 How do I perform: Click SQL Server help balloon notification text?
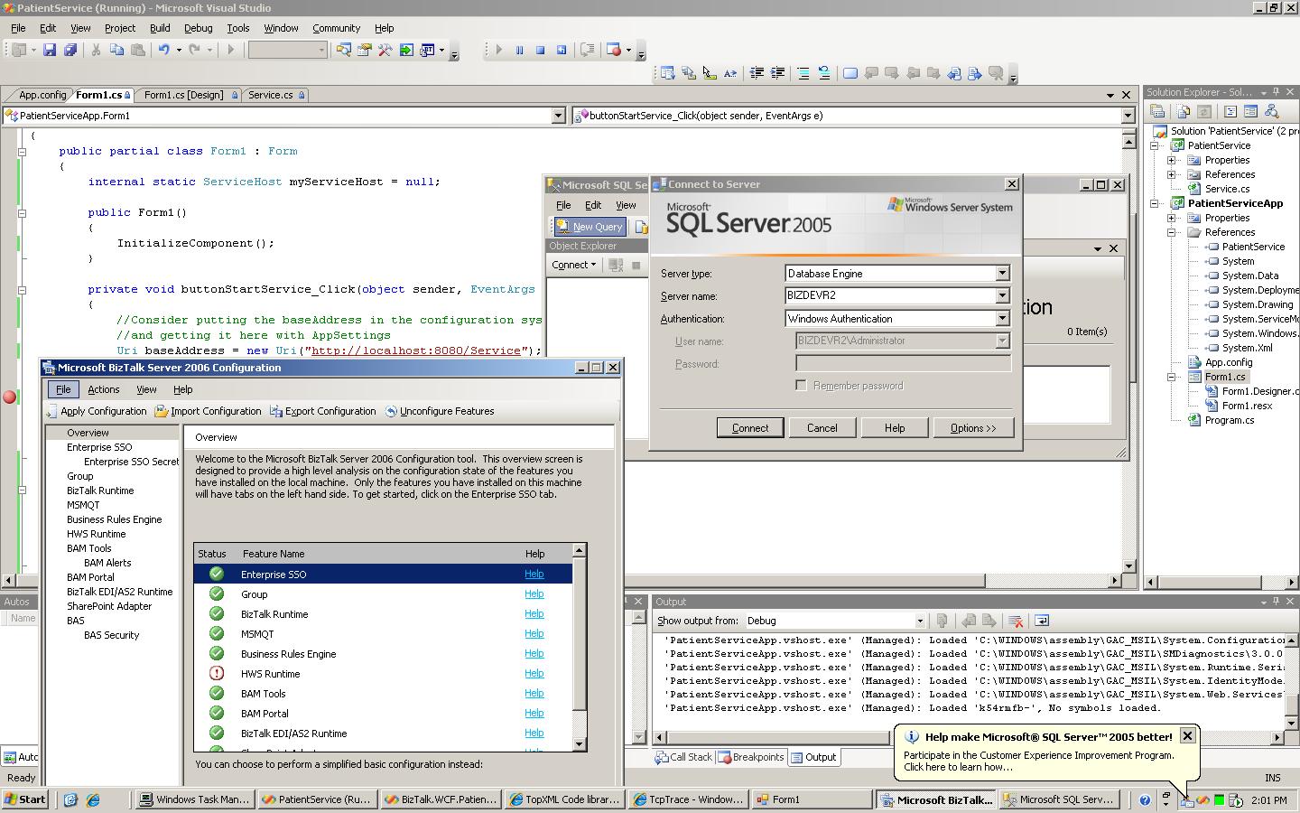pos(1039,761)
